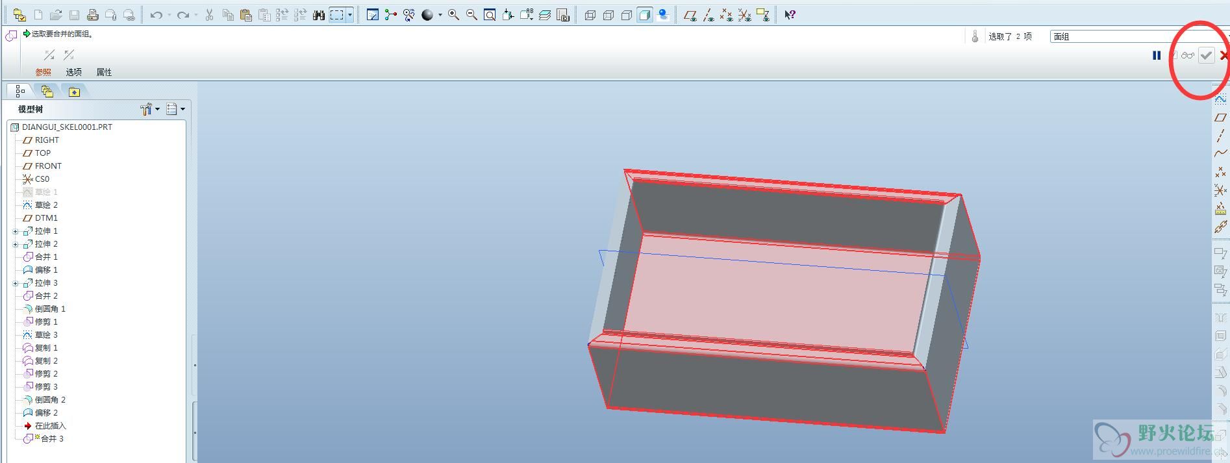Toggle datum points display
This screenshot has height=463, width=1230.
point(727,15)
